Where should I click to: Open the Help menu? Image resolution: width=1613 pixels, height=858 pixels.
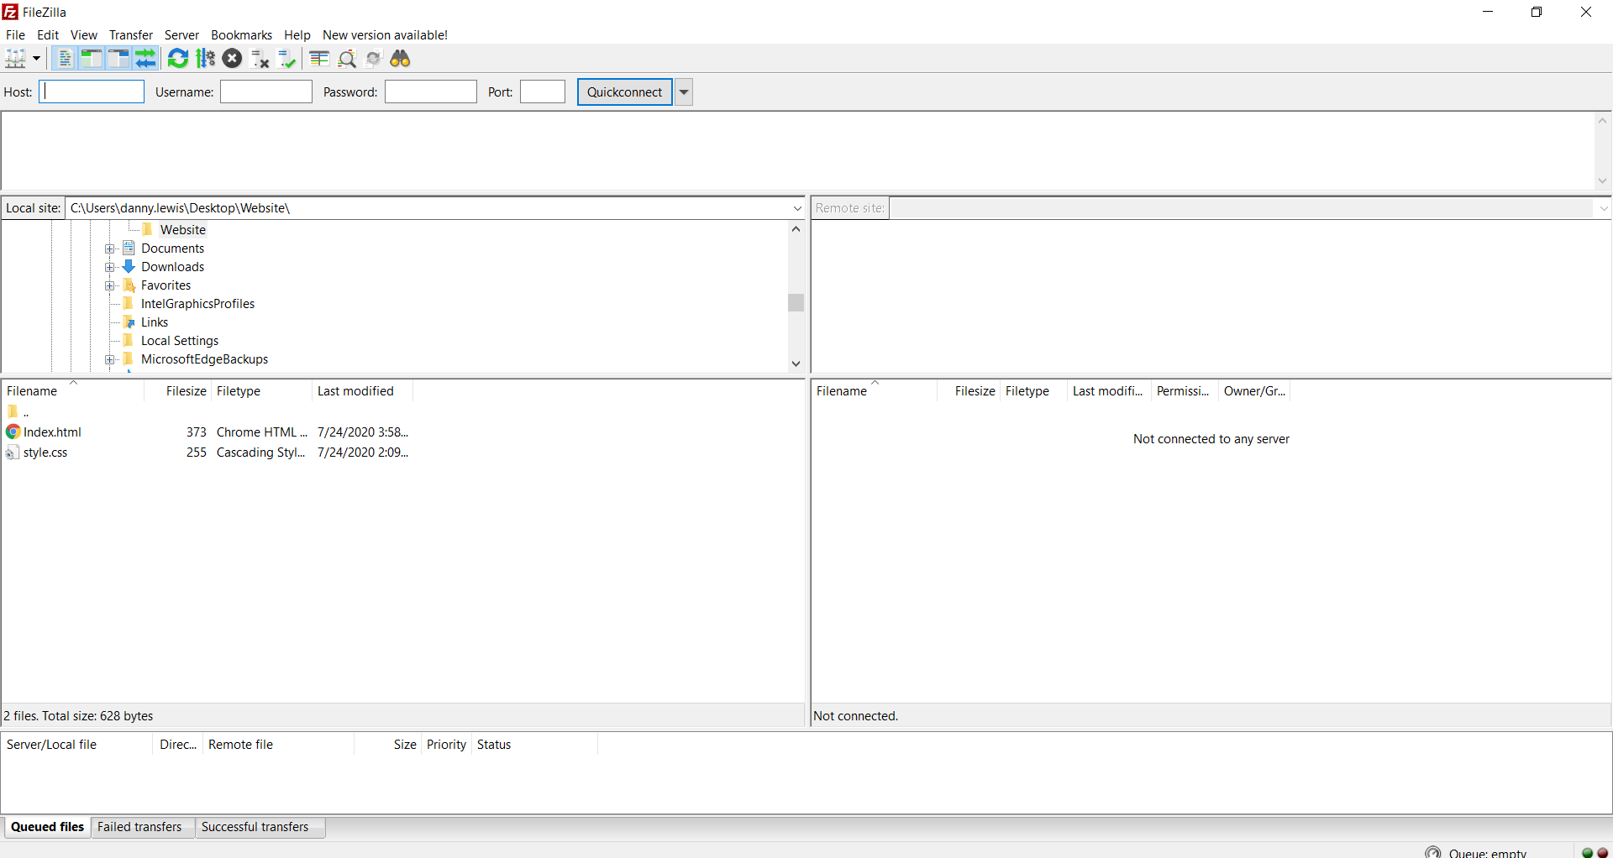pos(297,35)
